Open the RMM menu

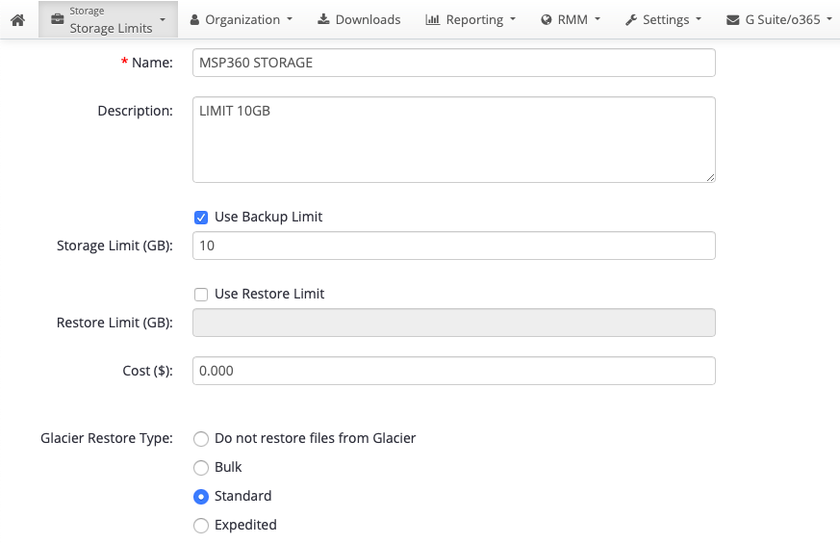(x=571, y=20)
